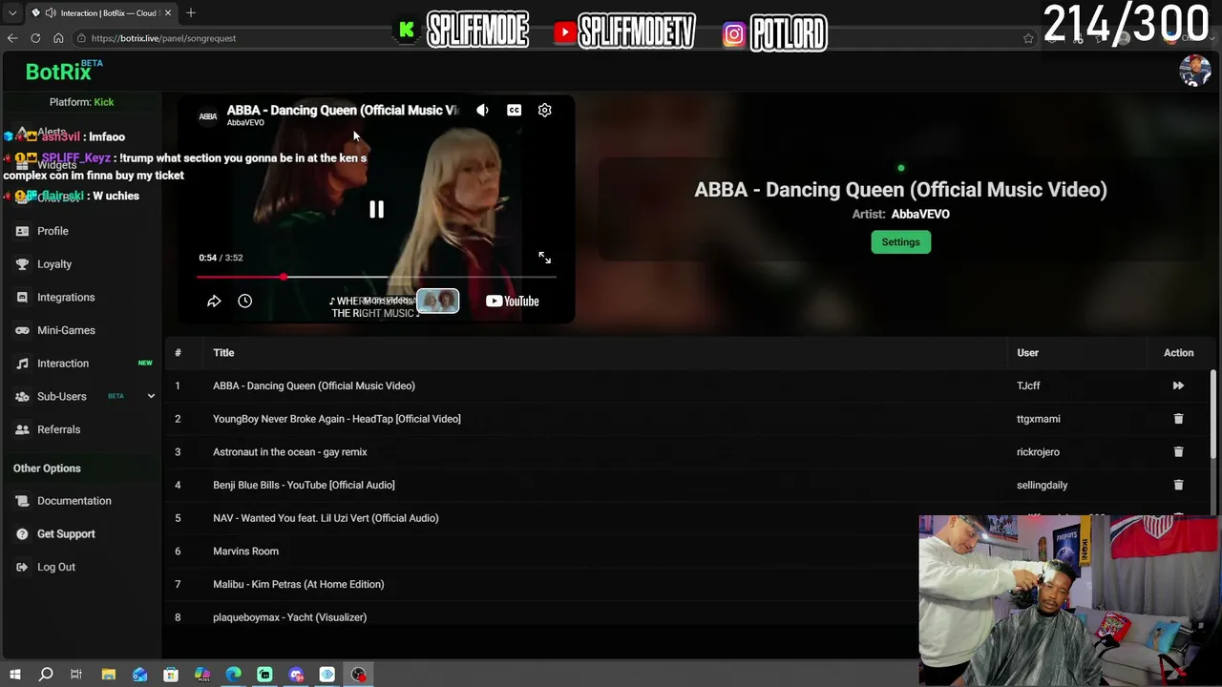Image resolution: width=1222 pixels, height=687 pixels.
Task: Click the Mini-Games gamepad icon
Action: click(22, 330)
